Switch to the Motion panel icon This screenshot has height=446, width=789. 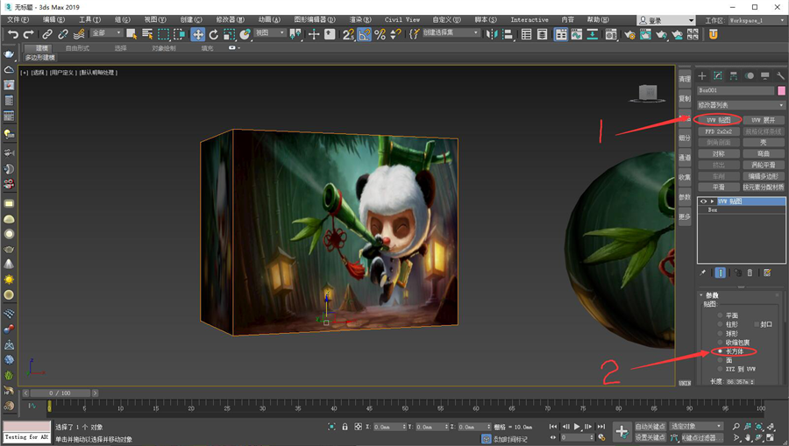click(x=750, y=76)
